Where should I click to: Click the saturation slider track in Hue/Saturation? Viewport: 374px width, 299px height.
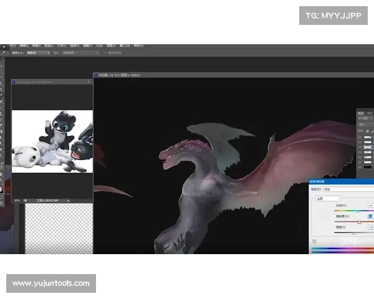click(x=345, y=221)
